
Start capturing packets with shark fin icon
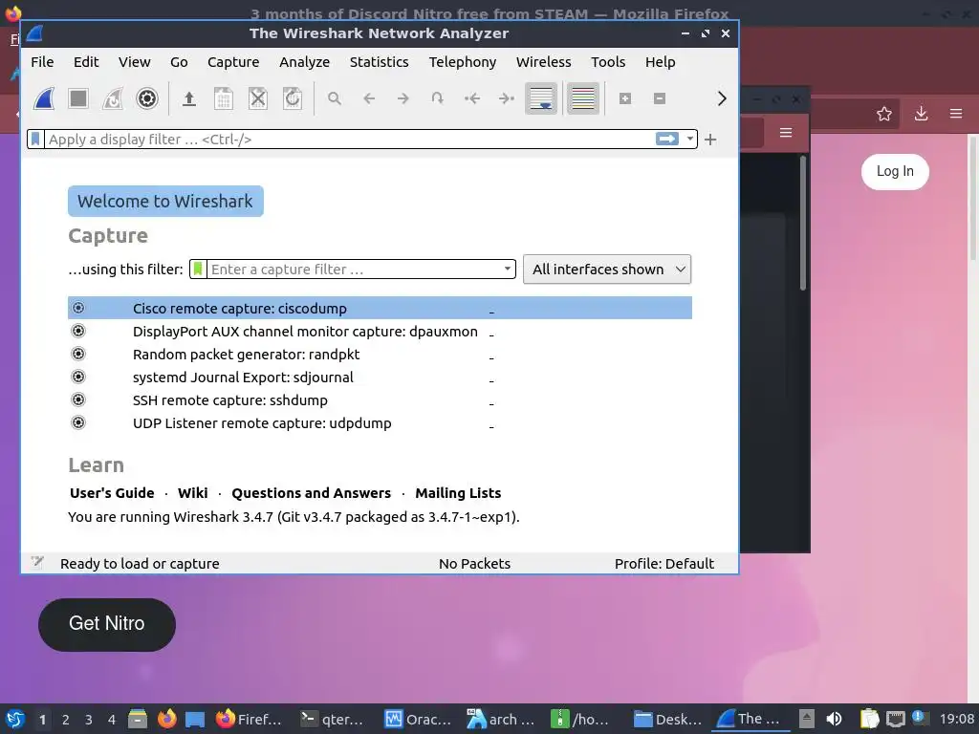[x=44, y=98]
